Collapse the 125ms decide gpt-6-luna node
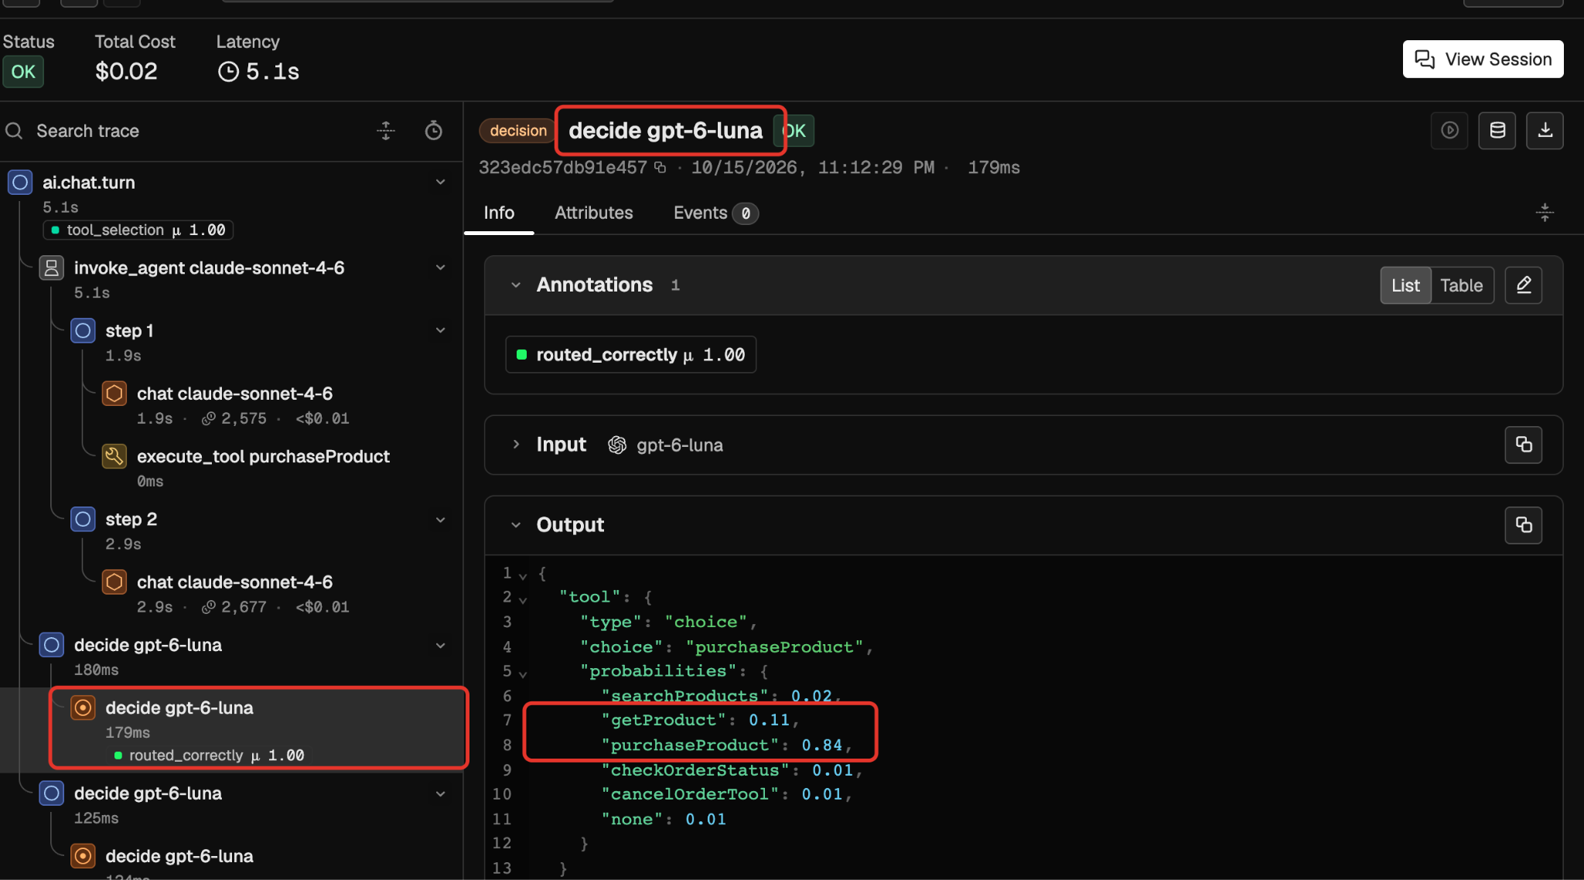 pos(440,794)
